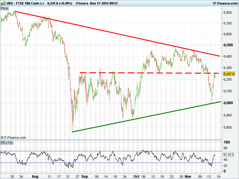The width and height of the screenshot is (239, 179).
Task: Click the © IT-Finance.com copyright text
Action: [13, 138]
